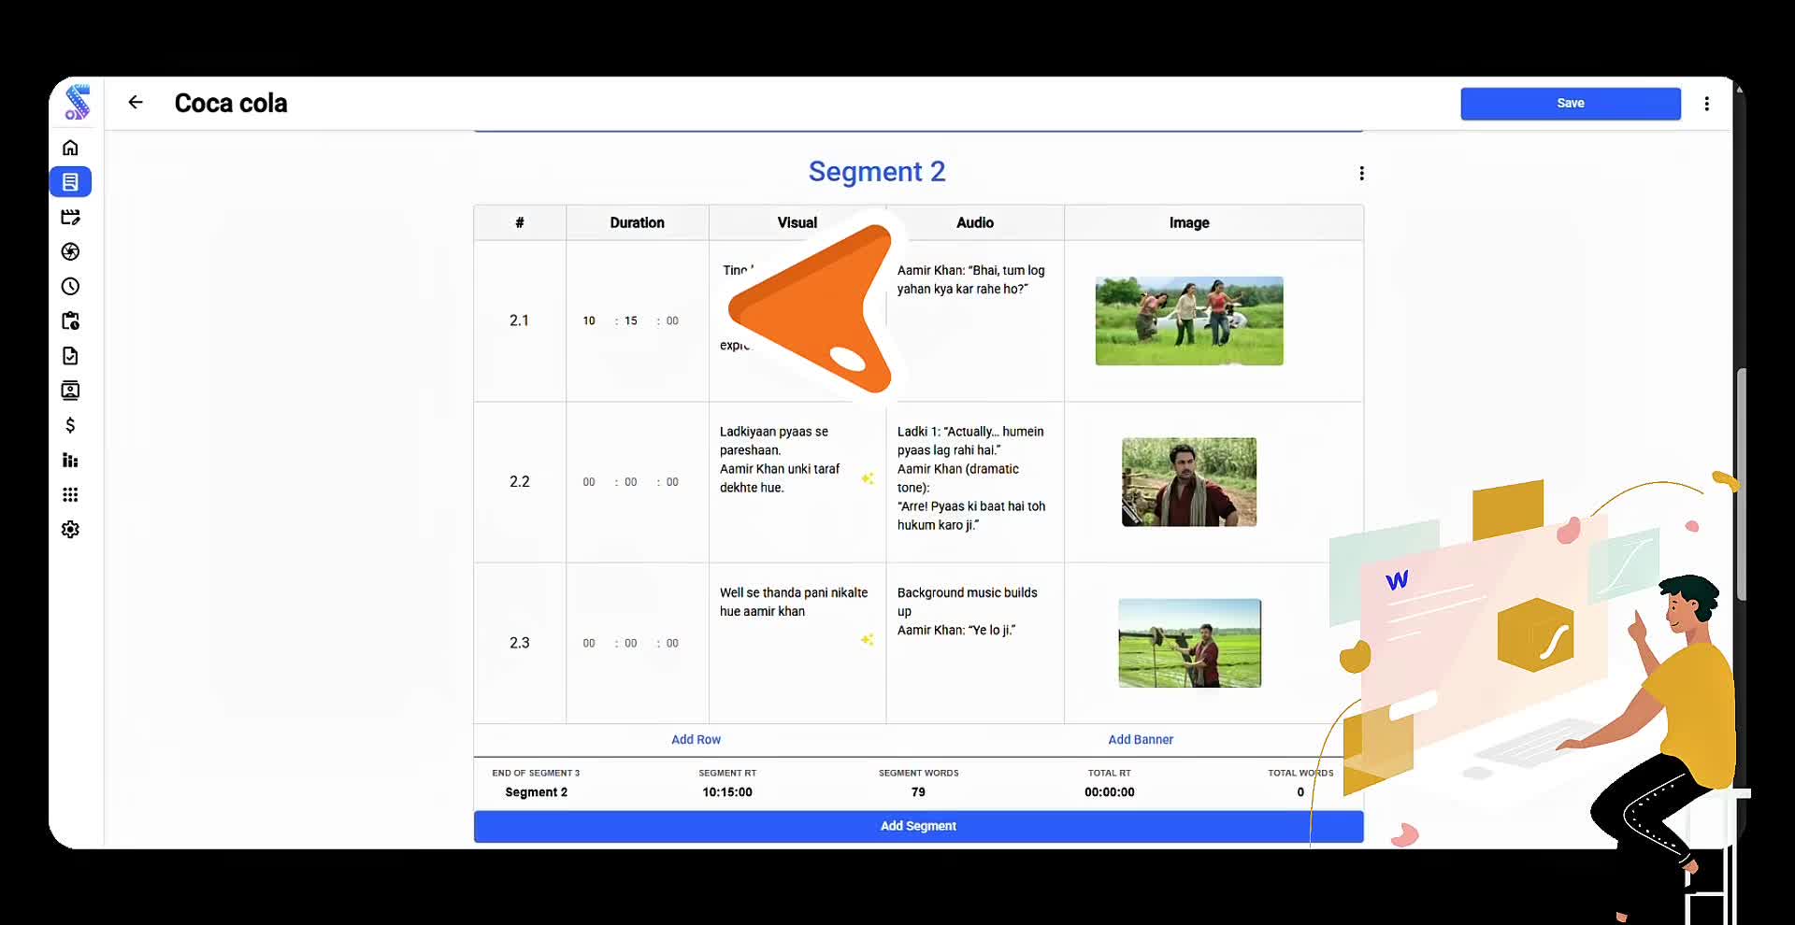
Task: Click row number 2.2
Action: coord(519,482)
